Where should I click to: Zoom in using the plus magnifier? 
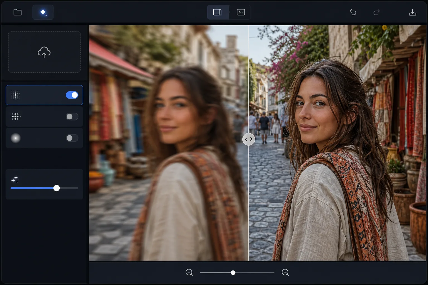pyautogui.click(x=285, y=273)
